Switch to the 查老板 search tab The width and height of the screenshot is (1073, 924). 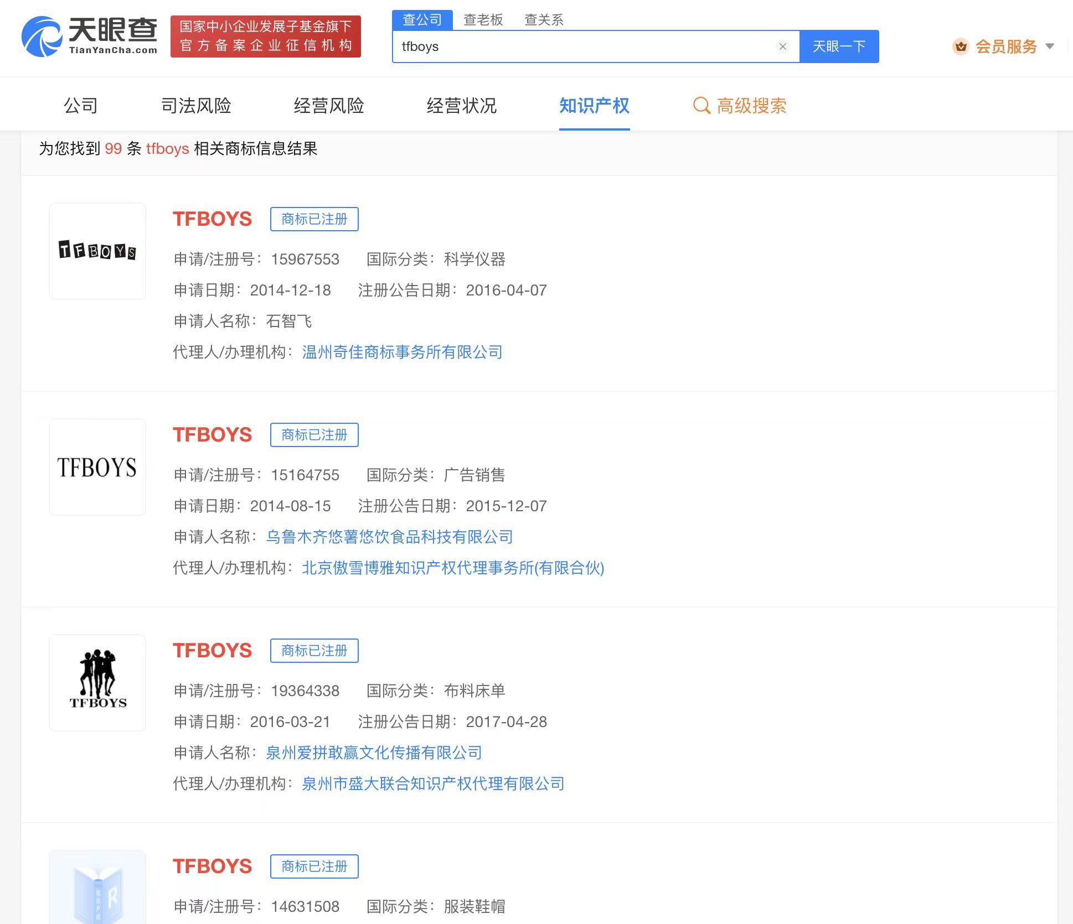point(483,20)
